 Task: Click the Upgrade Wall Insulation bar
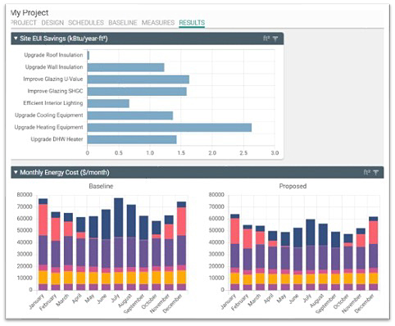(x=126, y=67)
